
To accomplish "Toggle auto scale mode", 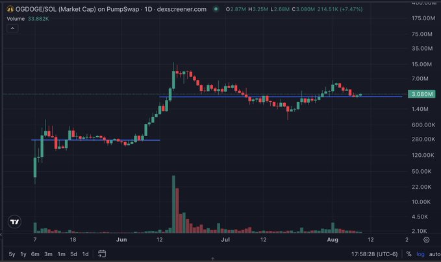I will pos(435,254).
